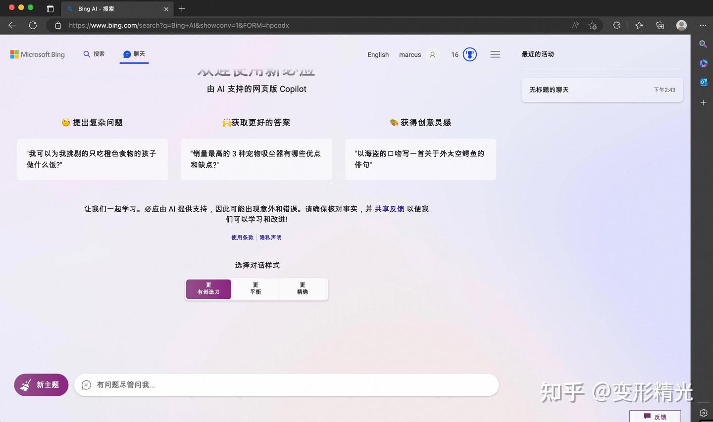Close the Bing AI tab
The image size is (713, 422).
166,9
